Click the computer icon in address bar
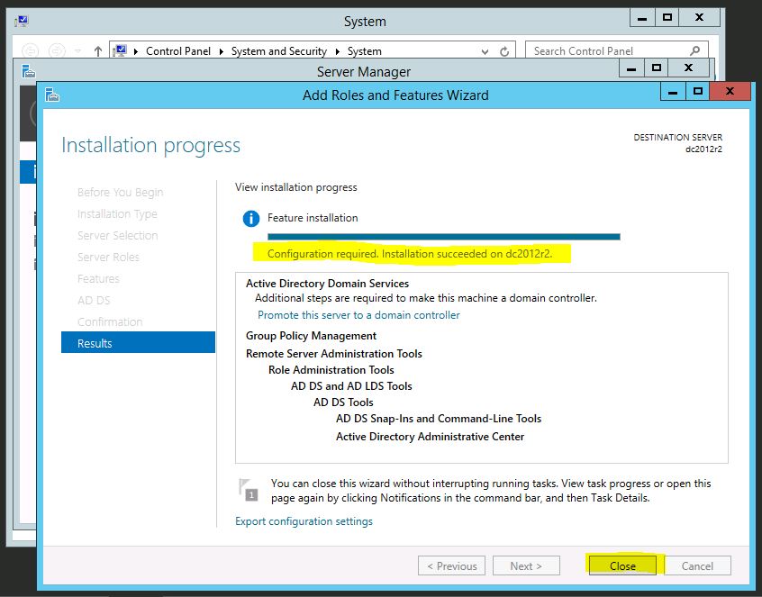The width and height of the screenshot is (762, 597). click(x=120, y=50)
